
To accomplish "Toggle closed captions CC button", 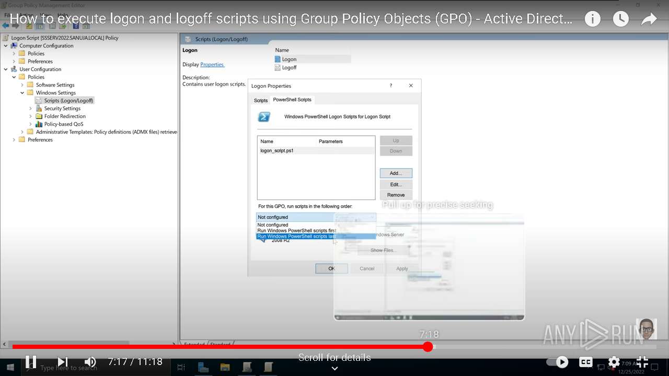I will (x=586, y=362).
